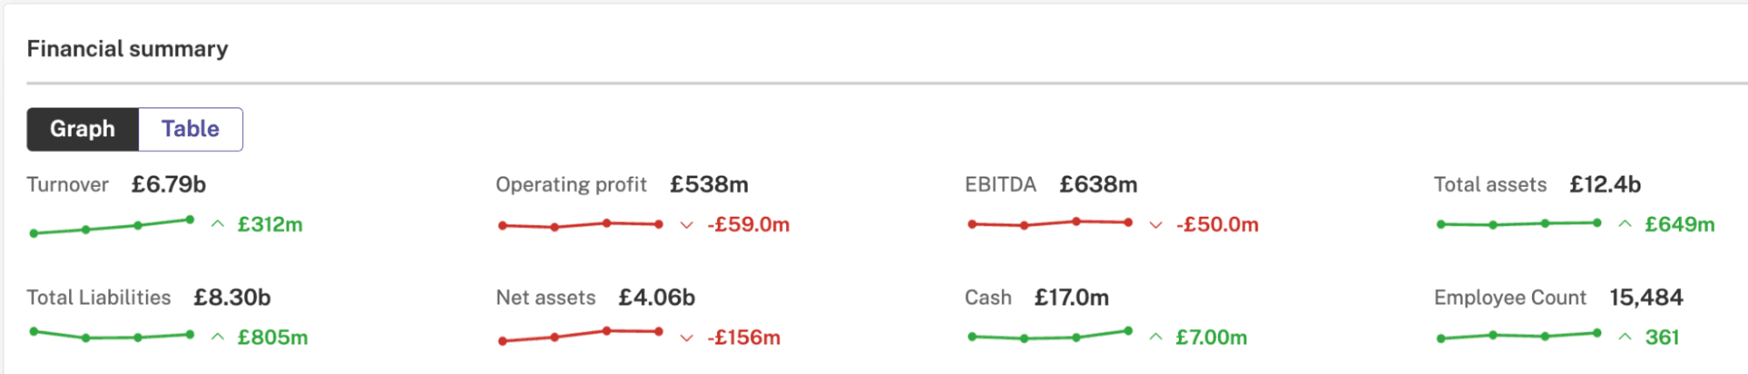The width and height of the screenshot is (1748, 374).
Task: Select the Graph view tab
Action: click(x=83, y=129)
